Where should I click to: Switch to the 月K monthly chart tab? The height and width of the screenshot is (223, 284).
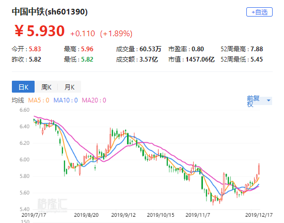pyautogui.click(x=69, y=87)
